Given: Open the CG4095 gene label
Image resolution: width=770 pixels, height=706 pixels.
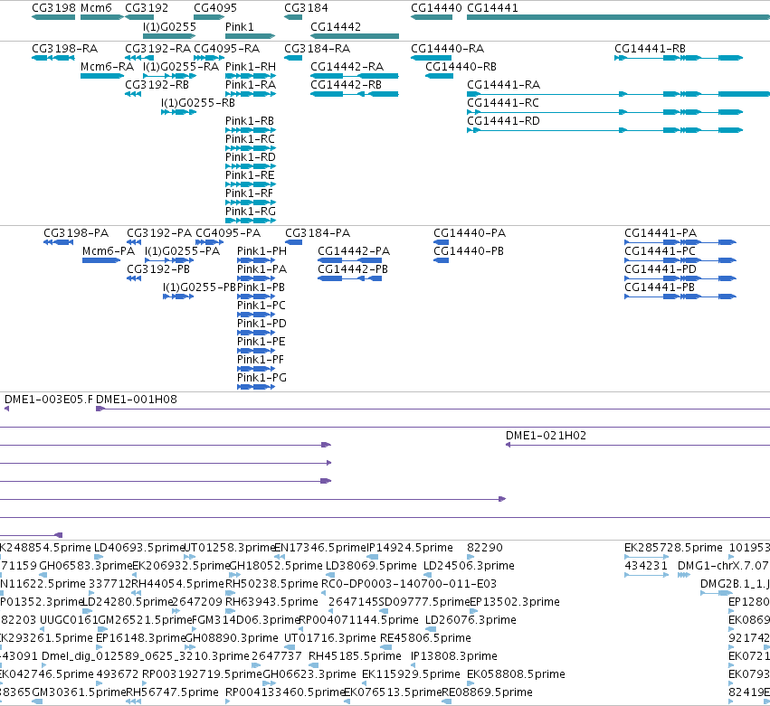Looking at the screenshot, I should tap(215, 8).
